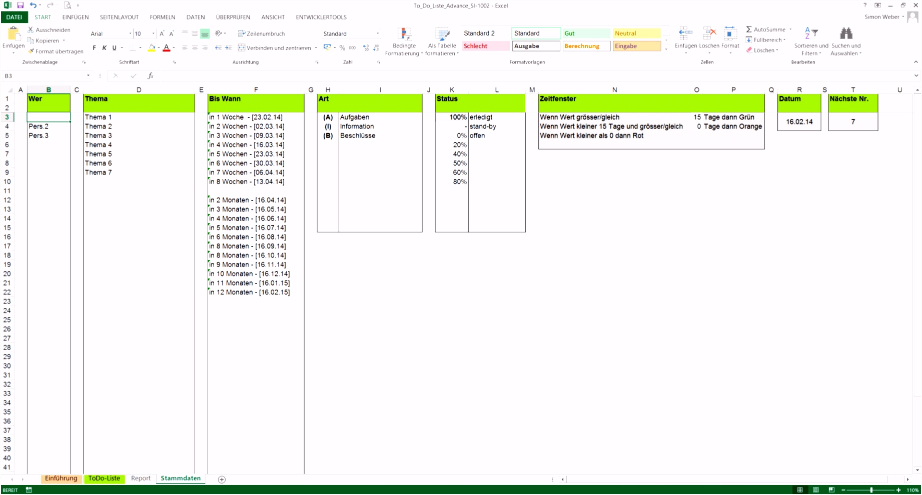
Task: Decrease font size with the smaller A
Action: point(172,33)
